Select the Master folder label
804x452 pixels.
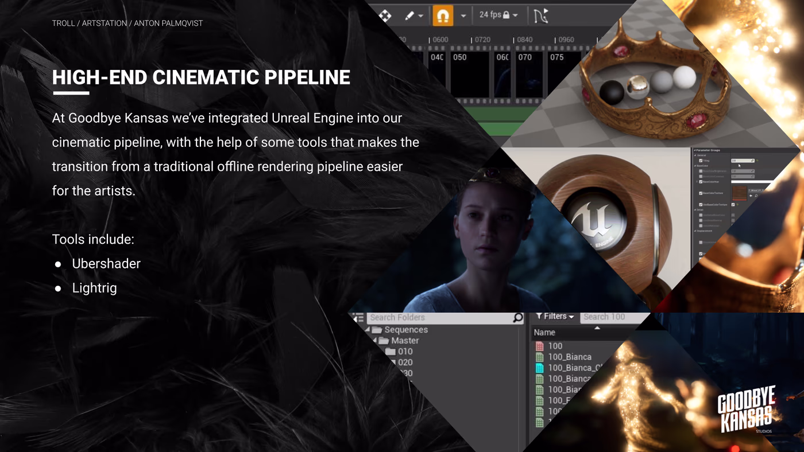(405, 341)
